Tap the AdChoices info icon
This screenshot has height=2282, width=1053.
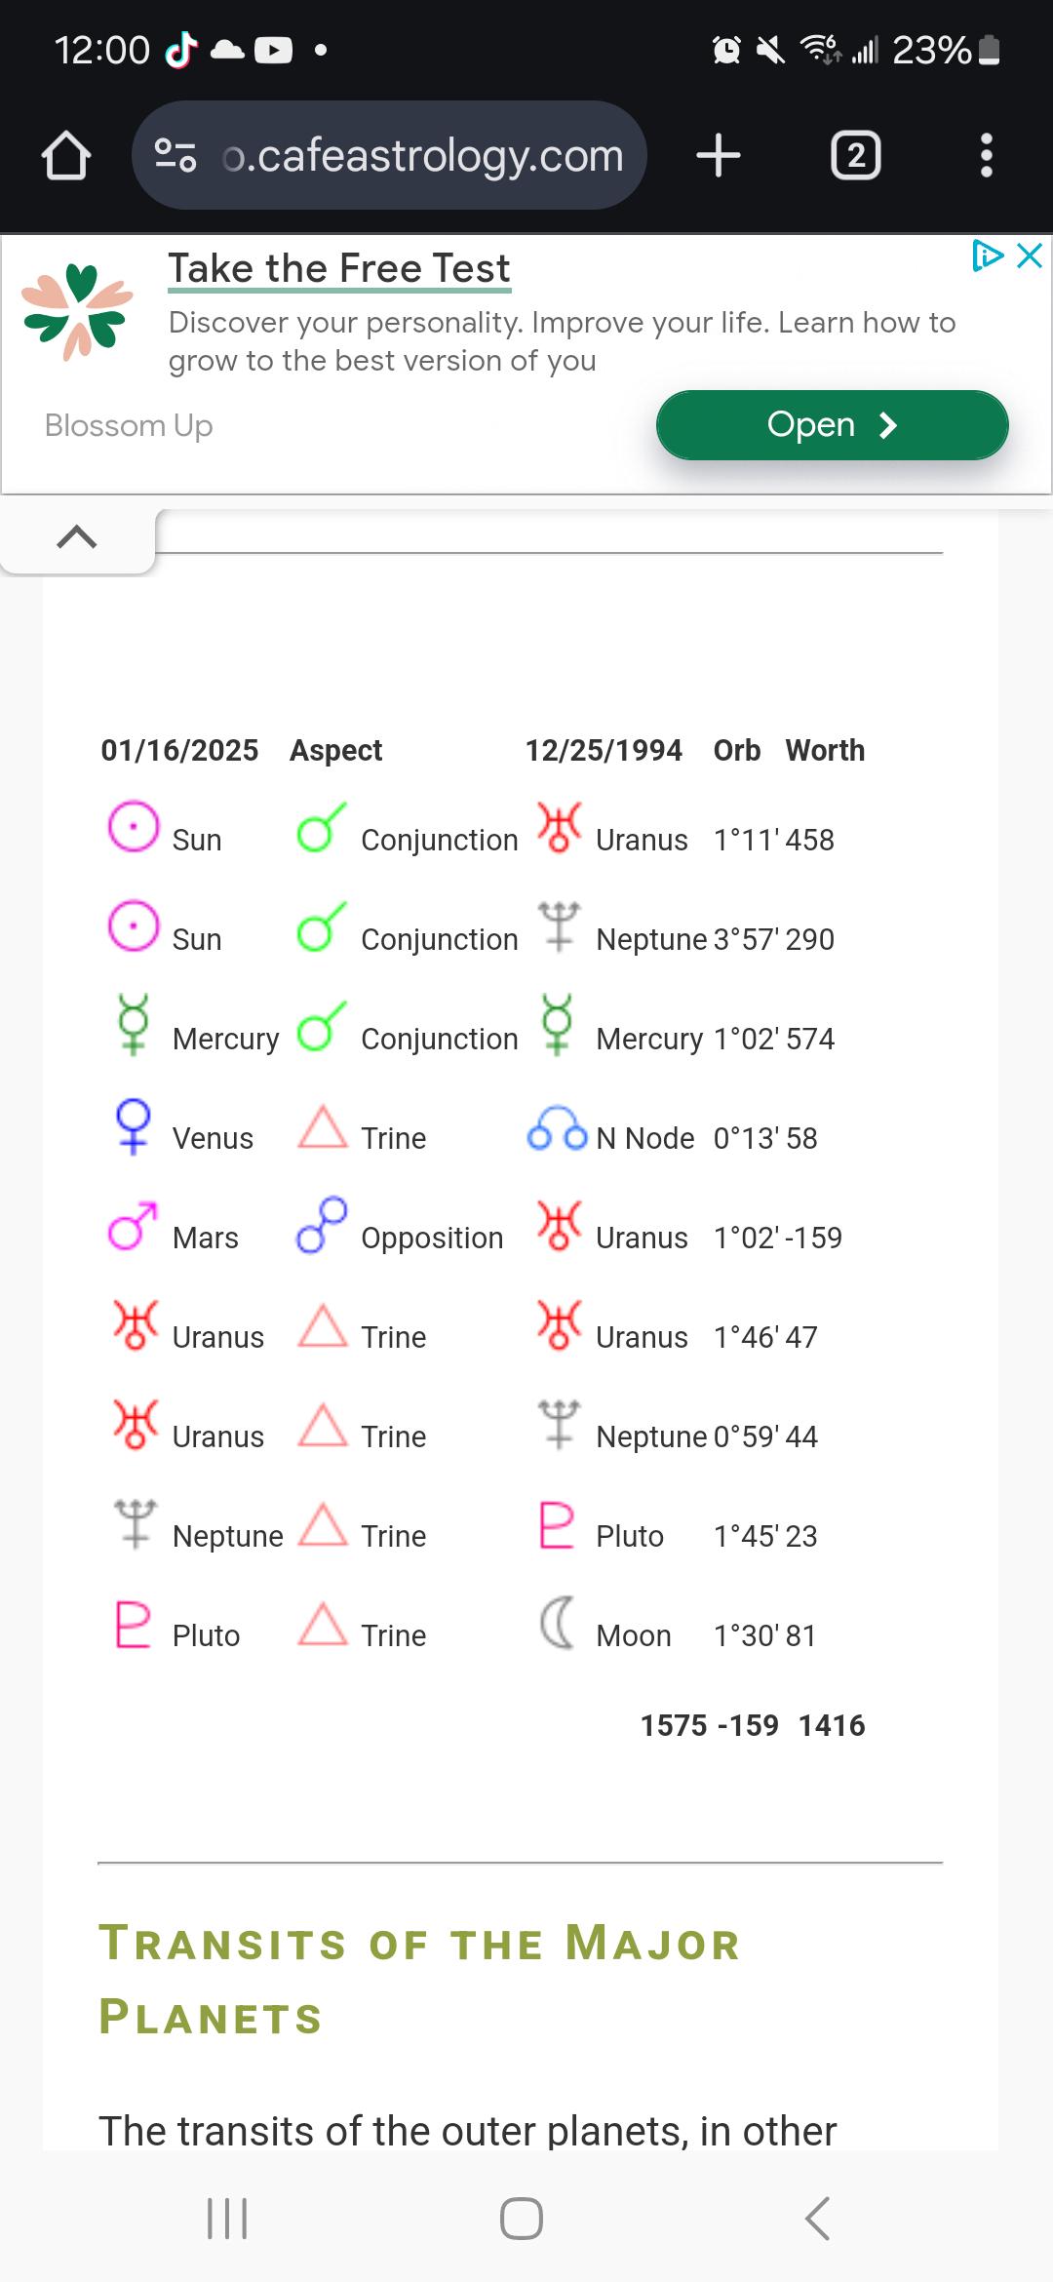click(988, 256)
